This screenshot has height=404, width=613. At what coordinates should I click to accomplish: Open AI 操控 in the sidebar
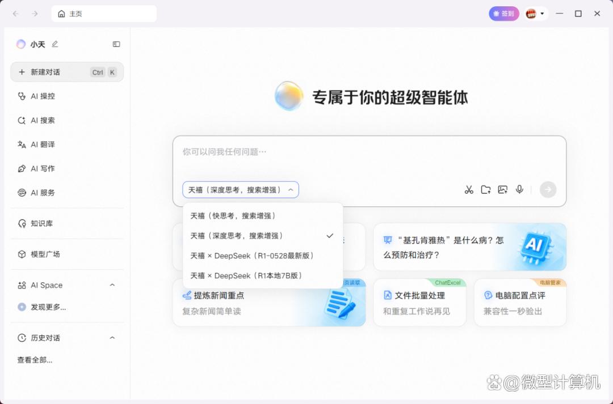point(67,96)
